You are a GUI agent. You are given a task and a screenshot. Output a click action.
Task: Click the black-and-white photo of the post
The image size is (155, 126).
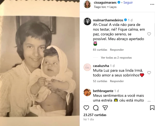point(40,63)
